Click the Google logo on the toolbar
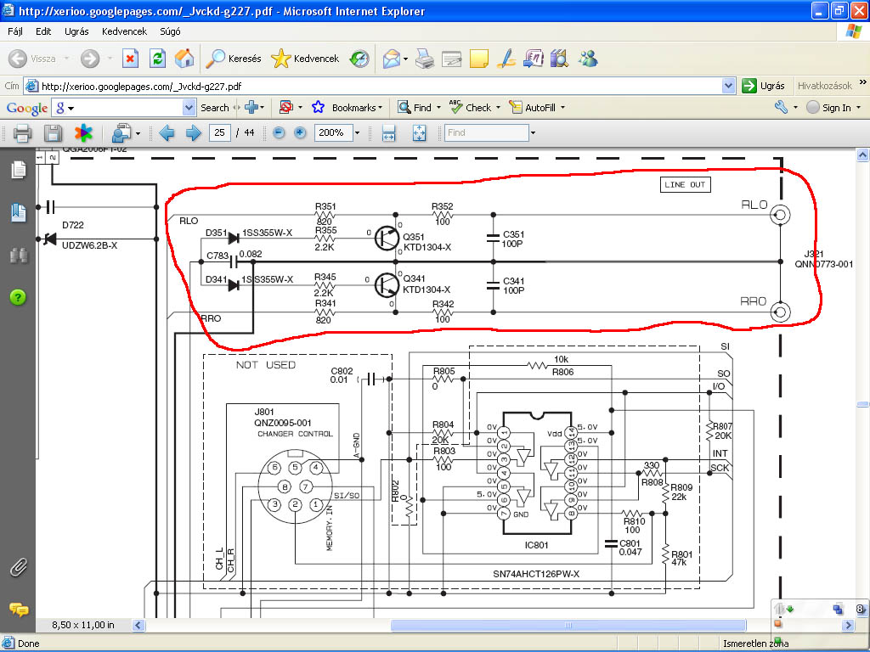 click(x=26, y=108)
